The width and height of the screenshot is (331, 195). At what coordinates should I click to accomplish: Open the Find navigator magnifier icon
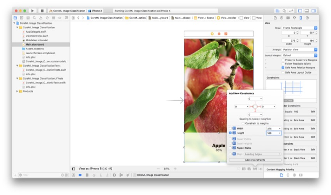pyautogui.click(x=34, y=18)
